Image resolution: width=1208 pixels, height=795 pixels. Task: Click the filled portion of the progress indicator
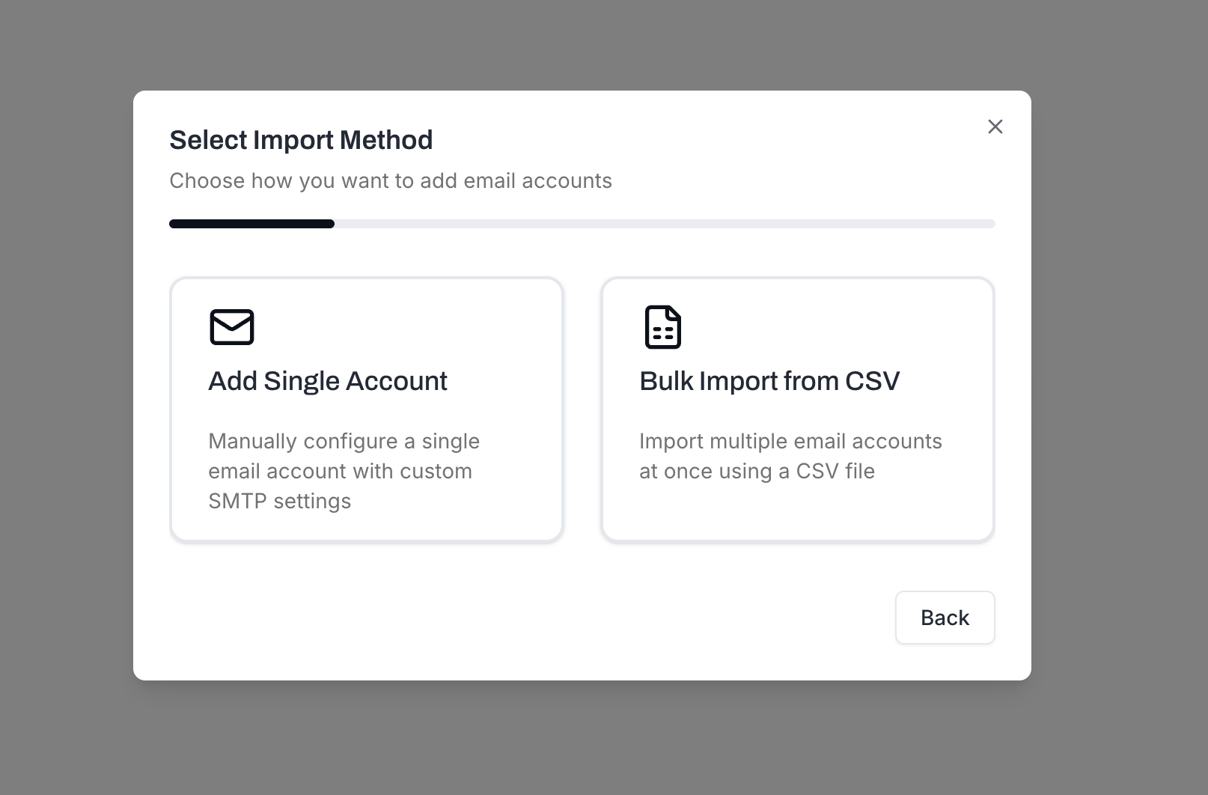point(251,223)
